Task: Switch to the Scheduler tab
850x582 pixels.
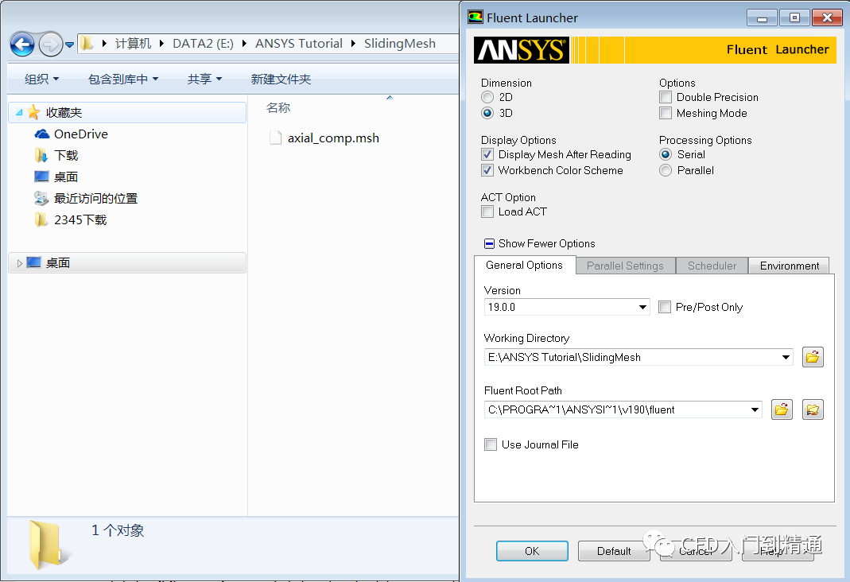Action: 712,266
